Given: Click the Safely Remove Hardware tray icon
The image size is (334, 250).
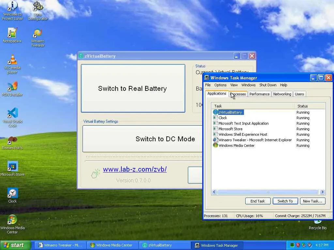Looking at the screenshot, I should point(304,245).
